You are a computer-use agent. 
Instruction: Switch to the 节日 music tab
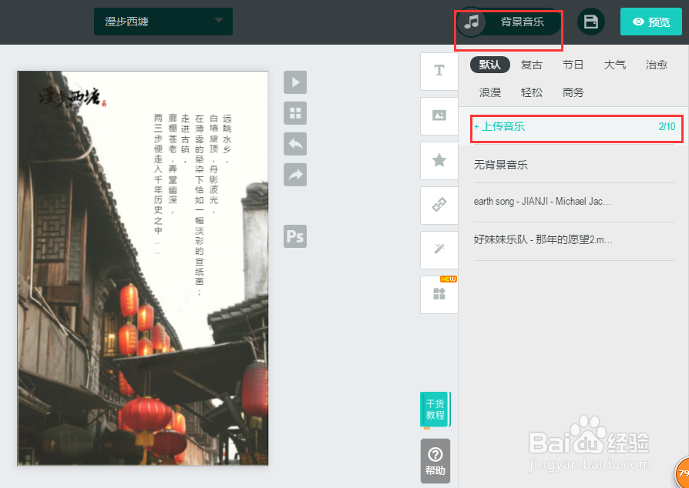[x=573, y=65]
